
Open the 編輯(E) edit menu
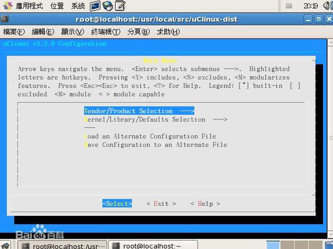43,32
